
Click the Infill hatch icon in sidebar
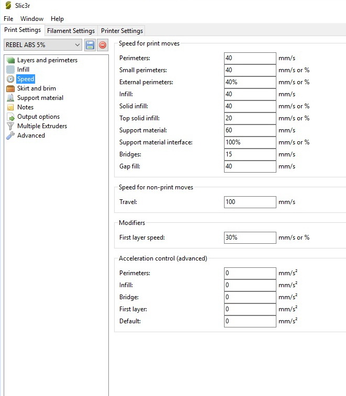click(x=10, y=70)
